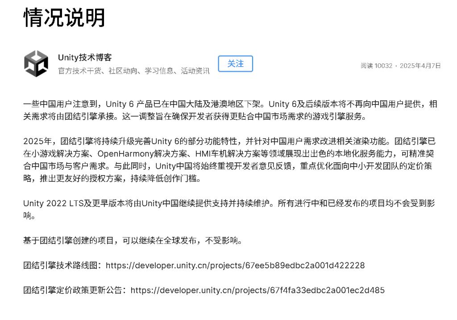Click the OpenHarmony解决方案 text
Image resolution: width=457 pixels, height=320 pixels.
[142, 154]
